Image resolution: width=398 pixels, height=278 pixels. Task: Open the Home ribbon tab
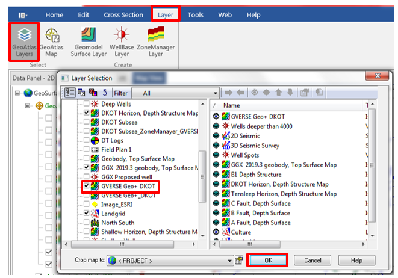pyautogui.click(x=54, y=15)
